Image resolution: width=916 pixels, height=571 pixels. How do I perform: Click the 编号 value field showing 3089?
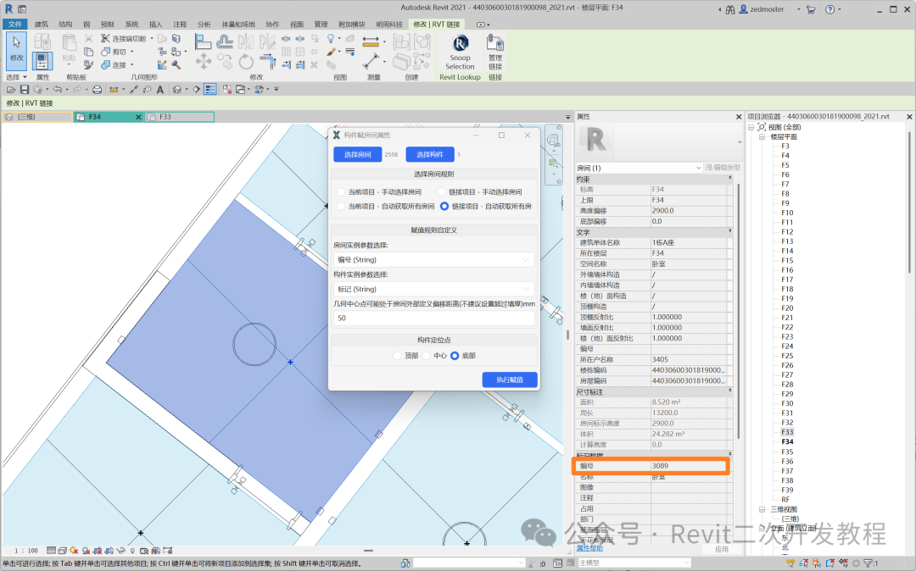pyautogui.click(x=688, y=466)
